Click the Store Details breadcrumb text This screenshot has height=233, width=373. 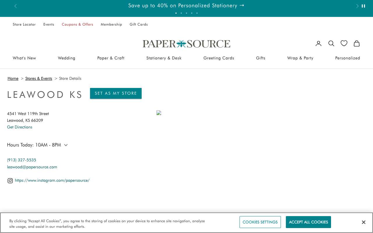point(70,79)
